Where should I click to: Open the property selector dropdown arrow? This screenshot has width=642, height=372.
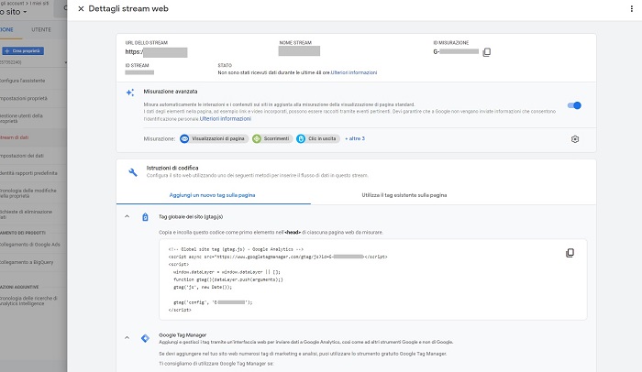pyautogui.click(x=65, y=62)
